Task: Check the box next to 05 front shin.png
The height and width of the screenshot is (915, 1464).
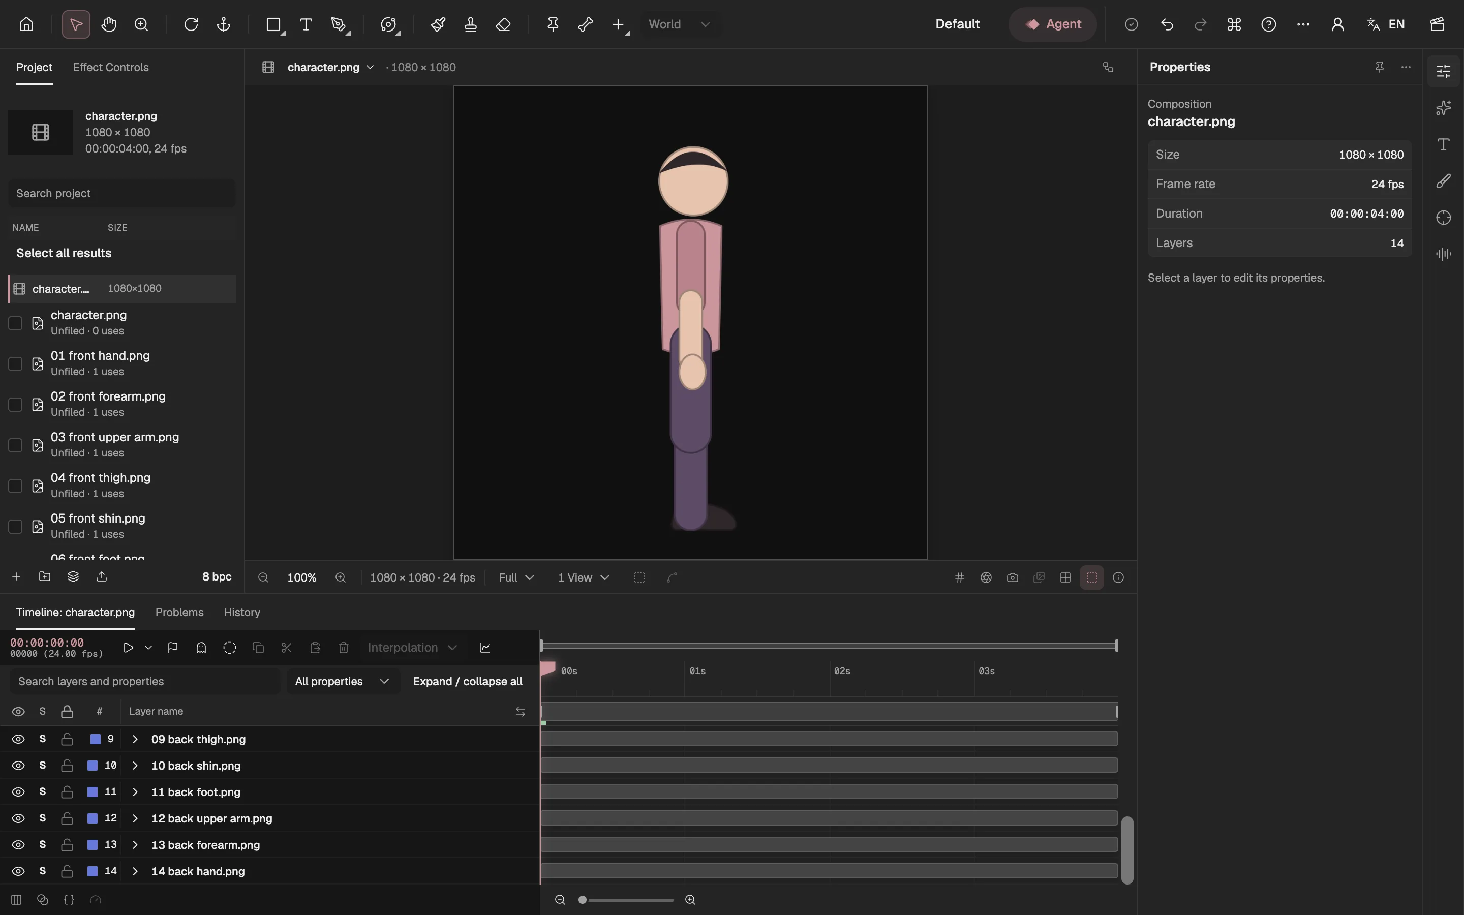Action: click(15, 527)
